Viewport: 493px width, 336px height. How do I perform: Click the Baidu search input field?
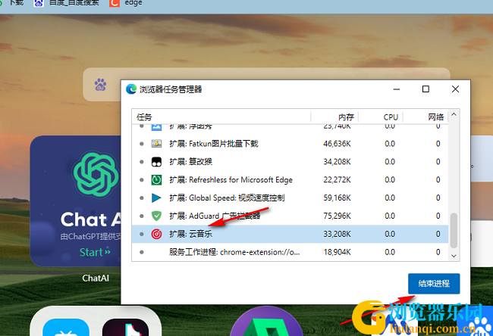(267, 74)
